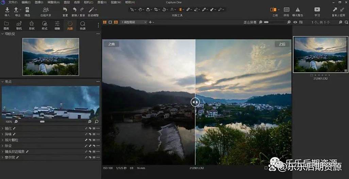Image resolution: width=349 pixels, height=179 pixels.
Task: Open the 图层 menu
Action: point(67,2)
